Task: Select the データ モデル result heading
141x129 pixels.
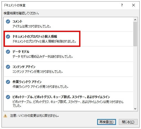Action: pyautogui.click(x=21, y=52)
